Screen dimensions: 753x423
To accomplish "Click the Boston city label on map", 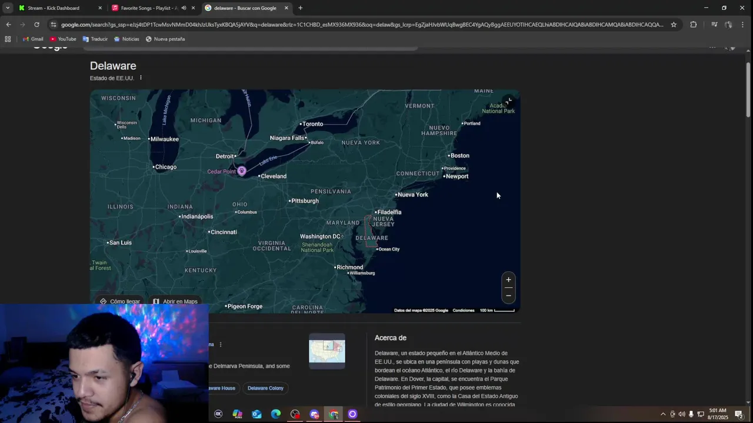I will (460, 156).
